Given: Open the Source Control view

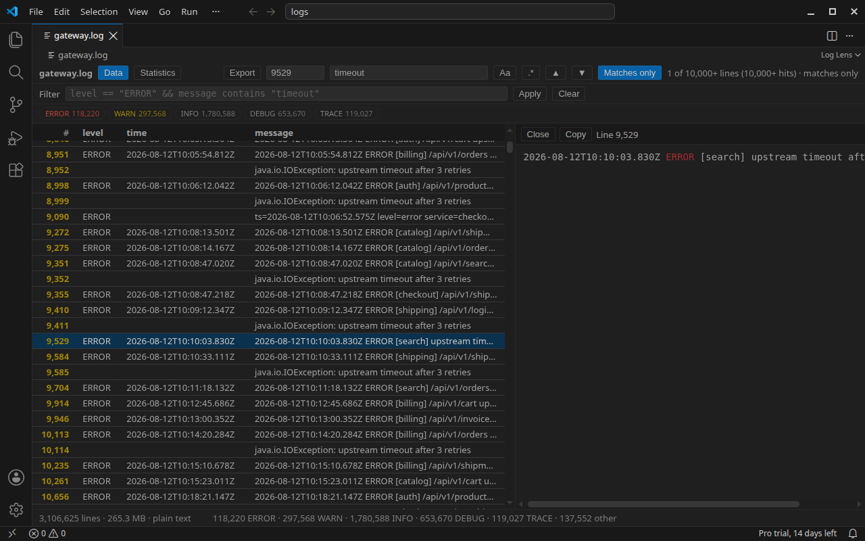Looking at the screenshot, I should (16, 105).
